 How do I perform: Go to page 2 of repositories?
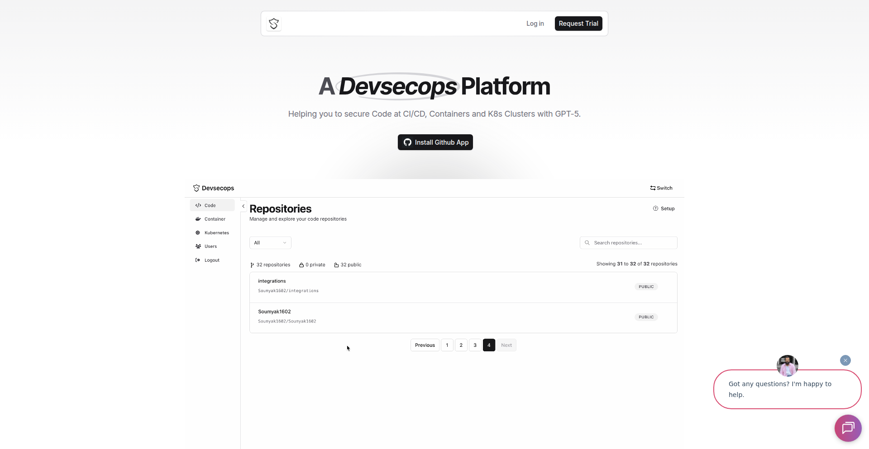pyautogui.click(x=461, y=345)
